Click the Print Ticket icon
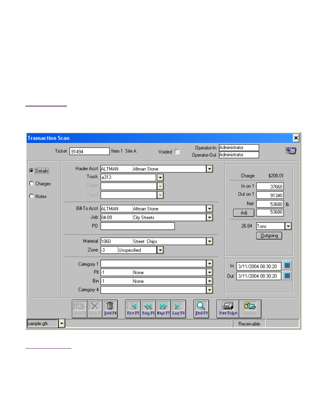The image size is (324, 420). click(x=228, y=309)
